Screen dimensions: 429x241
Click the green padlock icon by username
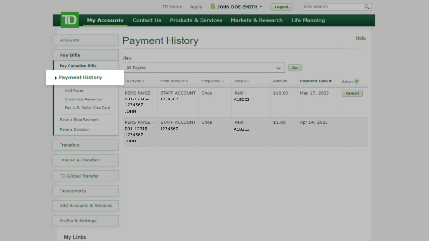(213, 6)
